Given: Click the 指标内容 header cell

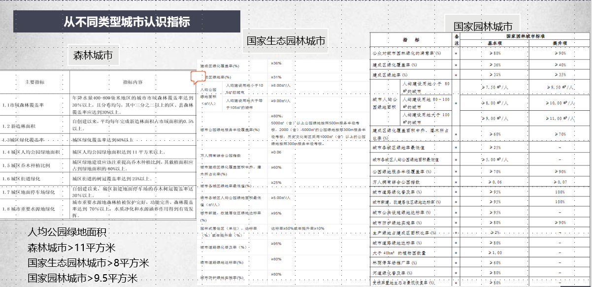Looking at the screenshot, I should pyautogui.click(x=133, y=82).
